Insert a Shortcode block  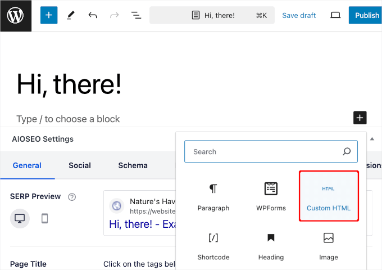coord(213,246)
